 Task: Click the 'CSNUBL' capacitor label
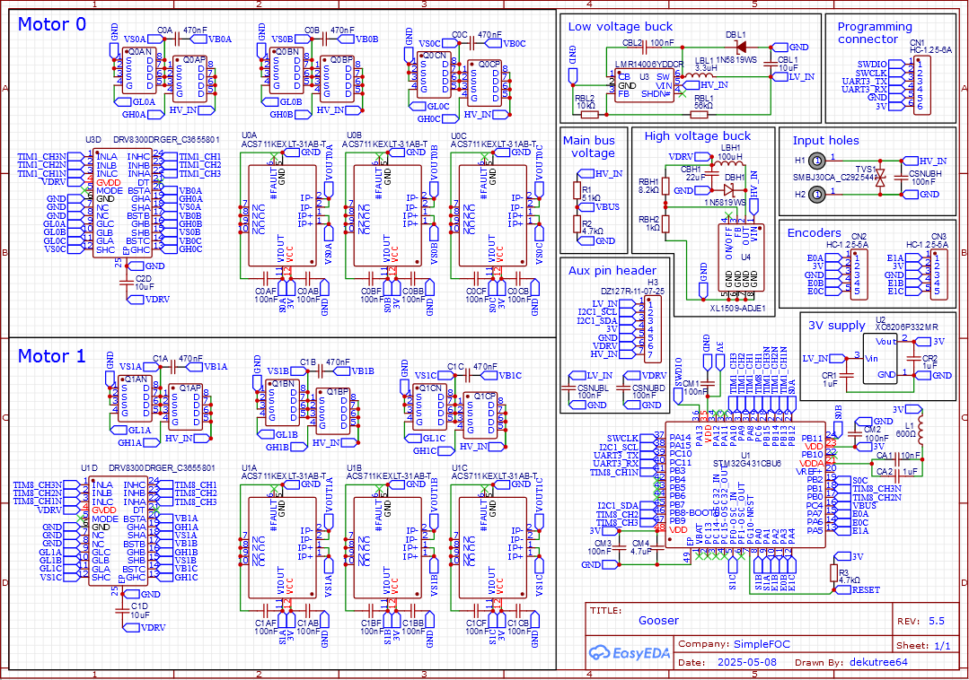[x=592, y=388]
